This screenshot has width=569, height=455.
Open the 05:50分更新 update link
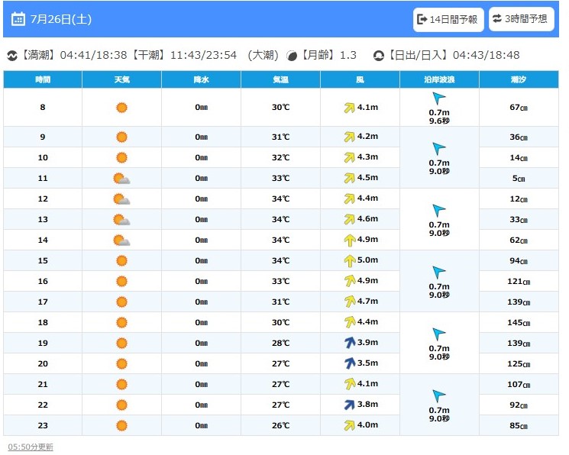31,447
